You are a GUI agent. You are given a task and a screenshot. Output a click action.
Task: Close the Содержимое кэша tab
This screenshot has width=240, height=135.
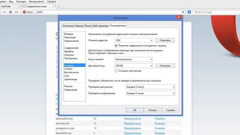pyautogui.click(x=53, y=6)
